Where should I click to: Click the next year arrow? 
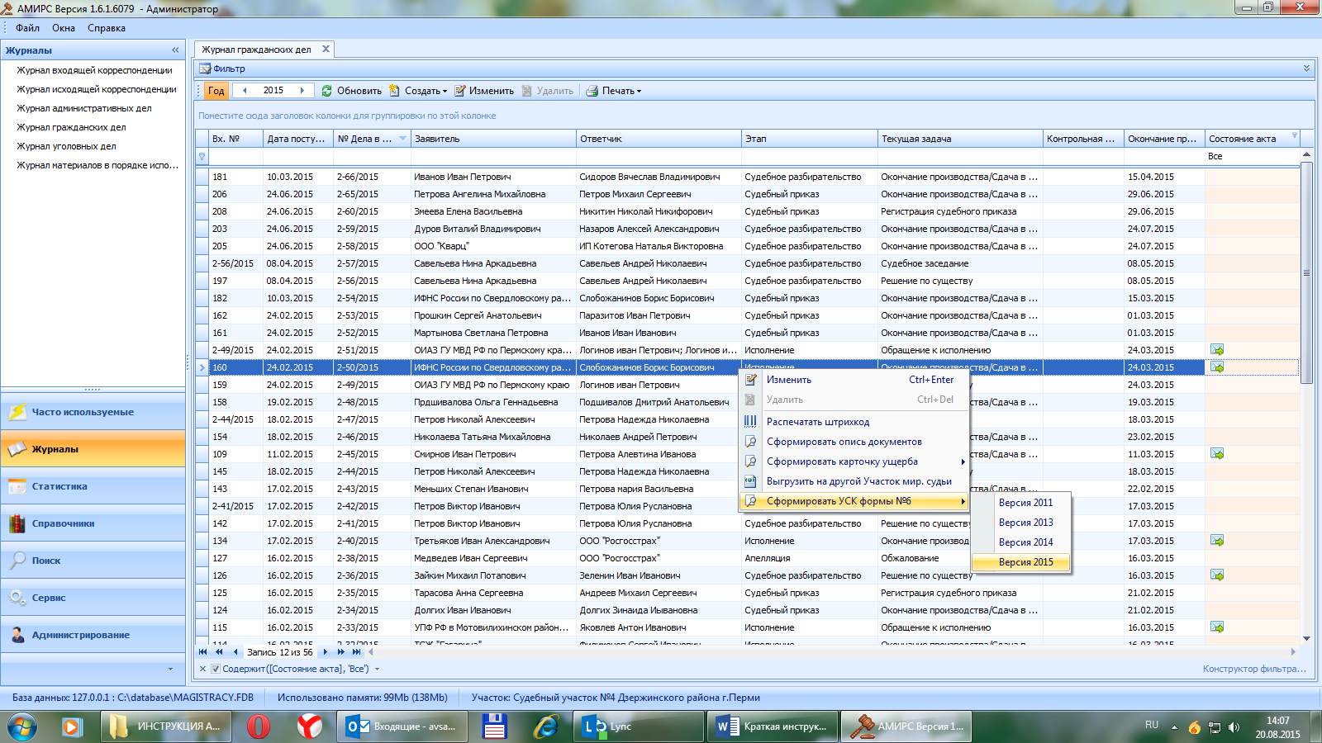tap(302, 91)
